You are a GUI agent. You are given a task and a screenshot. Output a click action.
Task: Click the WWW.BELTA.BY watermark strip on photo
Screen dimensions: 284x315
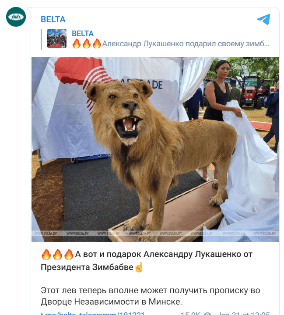[x=155, y=233]
